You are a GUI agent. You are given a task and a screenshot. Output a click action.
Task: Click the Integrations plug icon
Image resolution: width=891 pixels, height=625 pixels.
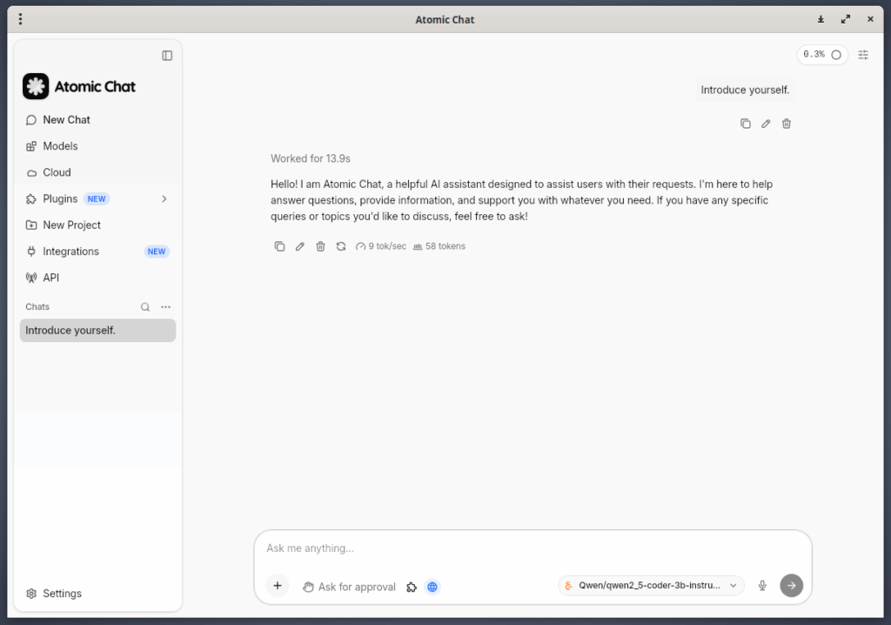tap(31, 252)
